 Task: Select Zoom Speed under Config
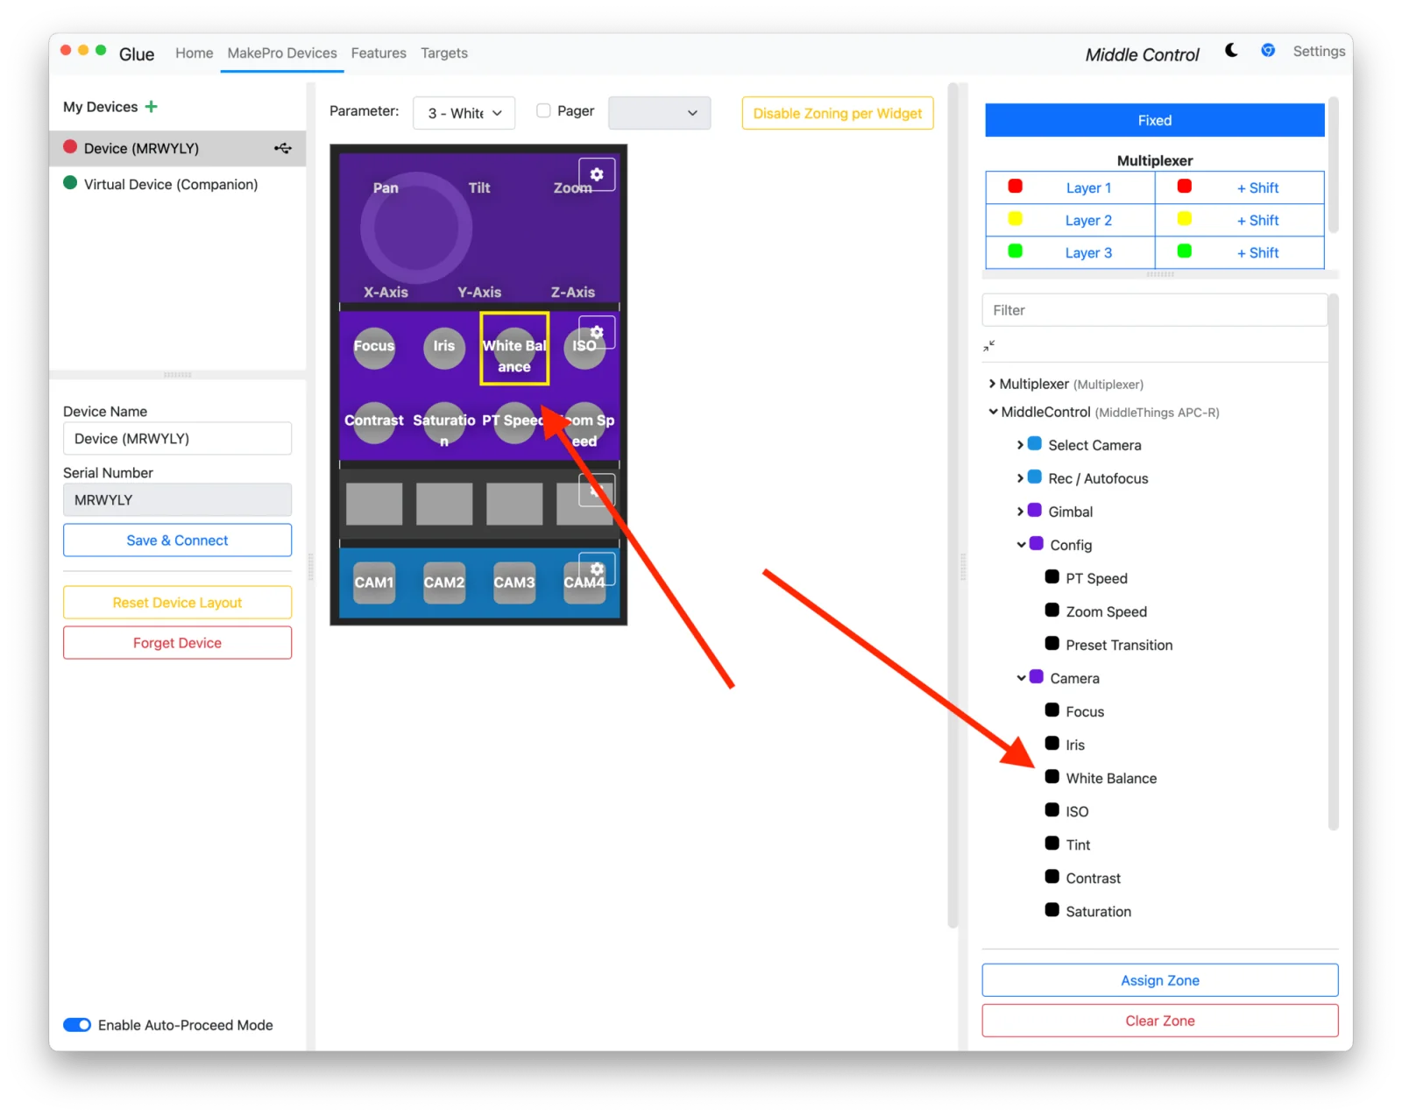coord(1106,611)
